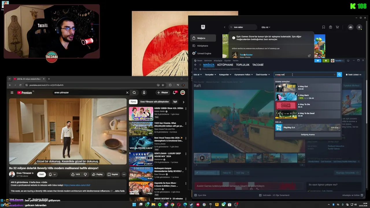Open Epic Games shopping cart
The height and width of the screenshot is (208, 370).
pyautogui.click(x=337, y=27)
